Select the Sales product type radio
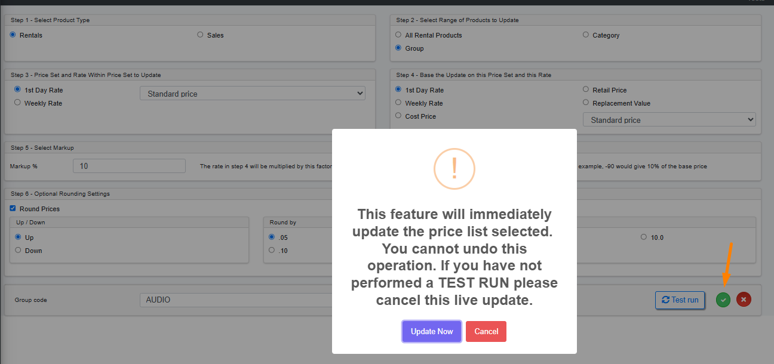The image size is (774, 364). point(201,35)
